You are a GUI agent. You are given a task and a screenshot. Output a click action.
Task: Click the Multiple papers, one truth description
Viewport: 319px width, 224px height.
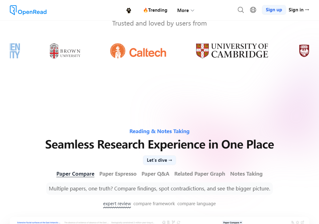pyautogui.click(x=159, y=189)
